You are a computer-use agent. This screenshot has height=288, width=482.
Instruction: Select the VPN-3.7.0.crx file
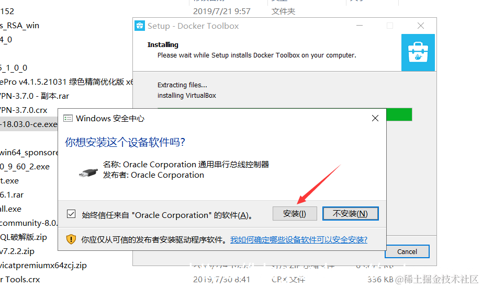(24, 110)
